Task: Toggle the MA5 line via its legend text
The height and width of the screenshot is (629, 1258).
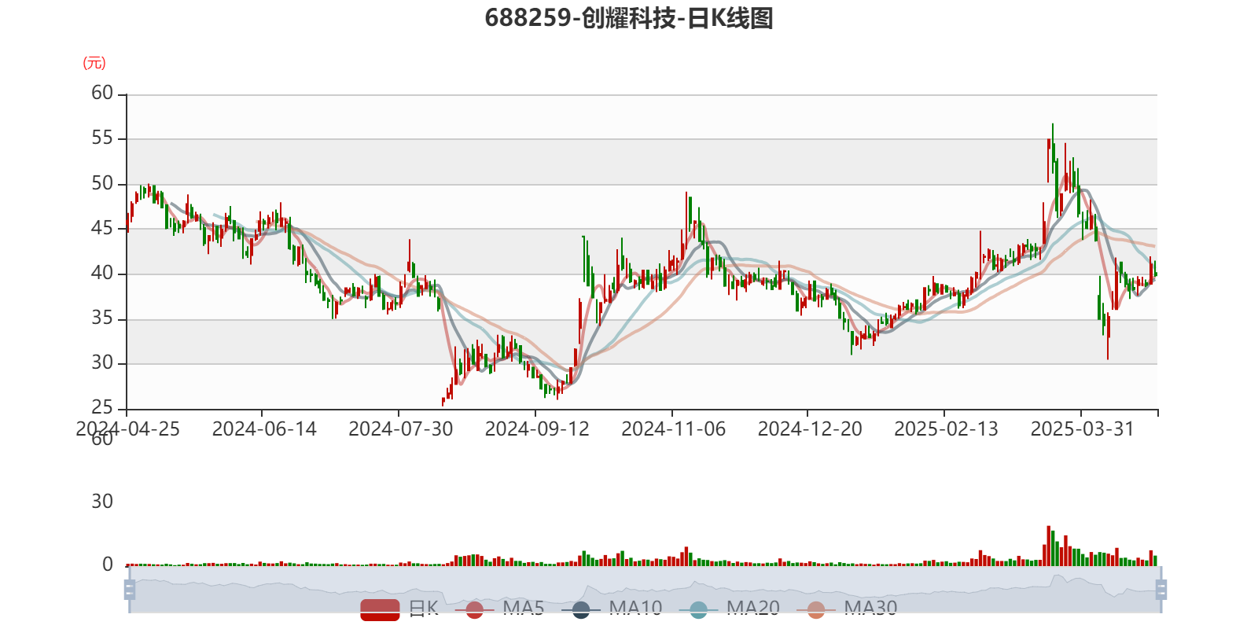Action: click(x=524, y=609)
